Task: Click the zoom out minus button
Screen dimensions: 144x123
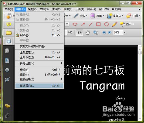Action: pyautogui.click(x=104, y=33)
